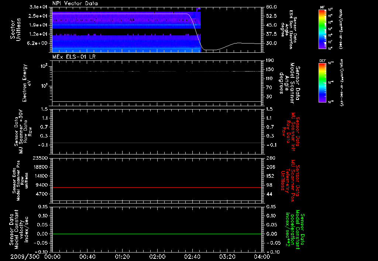Click the "NF" color bar heading
This screenshot has height=261, width=378.
[x=322, y=7]
